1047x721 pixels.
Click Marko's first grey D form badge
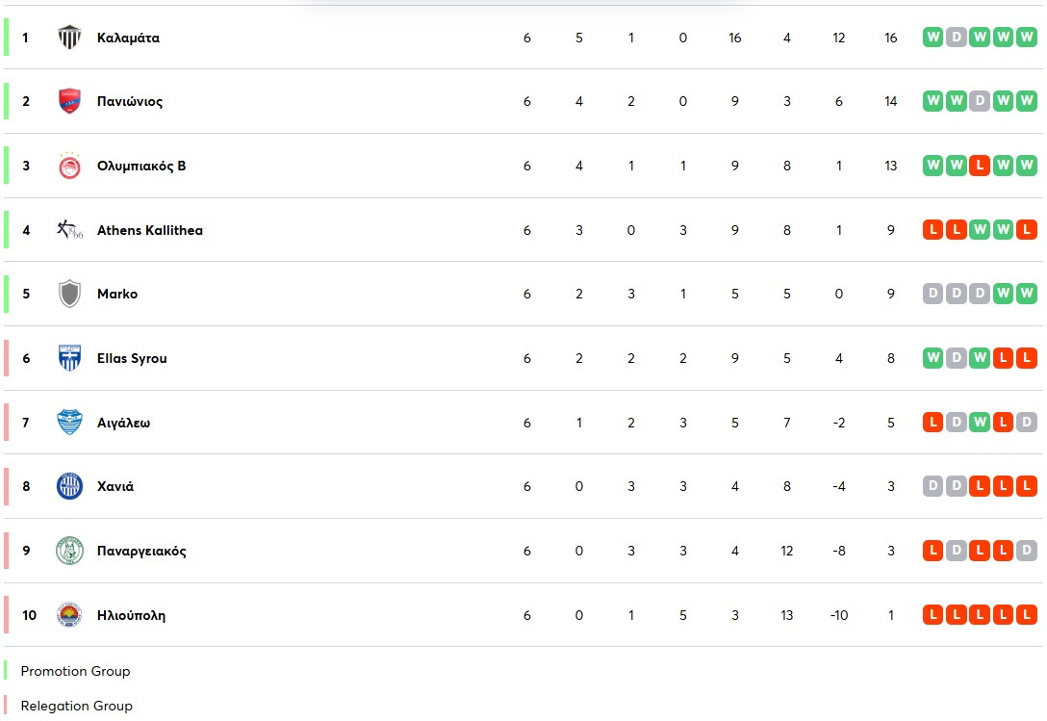[x=932, y=294]
